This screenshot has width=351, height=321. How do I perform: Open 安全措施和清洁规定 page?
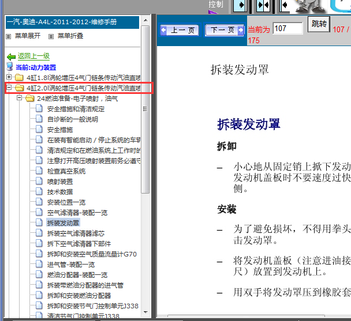tap(76, 109)
